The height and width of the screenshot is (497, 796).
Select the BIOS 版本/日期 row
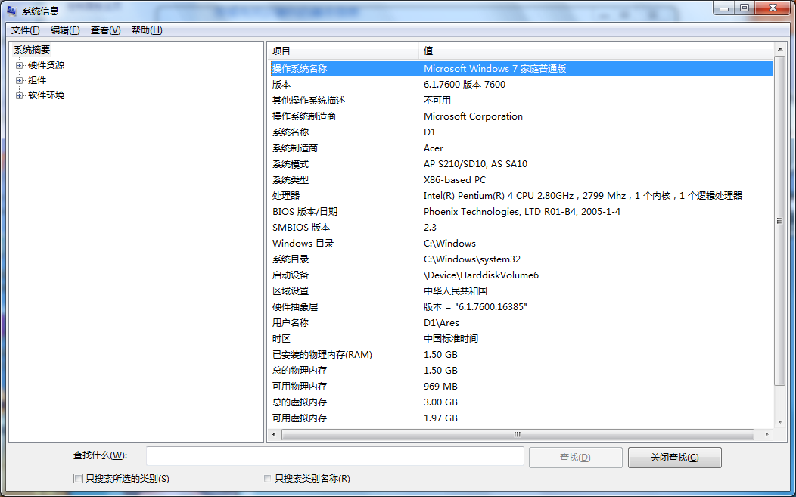(521, 212)
